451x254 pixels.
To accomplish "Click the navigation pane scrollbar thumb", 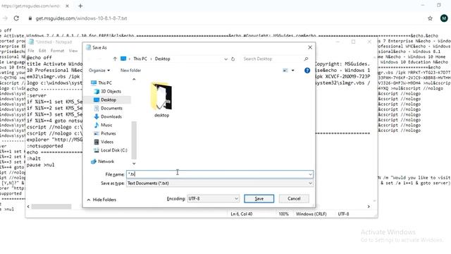I will click(x=134, y=140).
